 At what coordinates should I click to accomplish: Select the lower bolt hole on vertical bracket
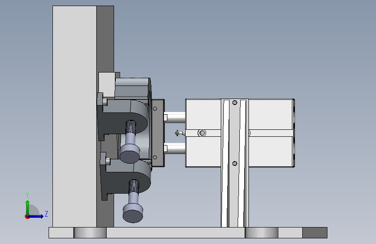(x=235, y=164)
